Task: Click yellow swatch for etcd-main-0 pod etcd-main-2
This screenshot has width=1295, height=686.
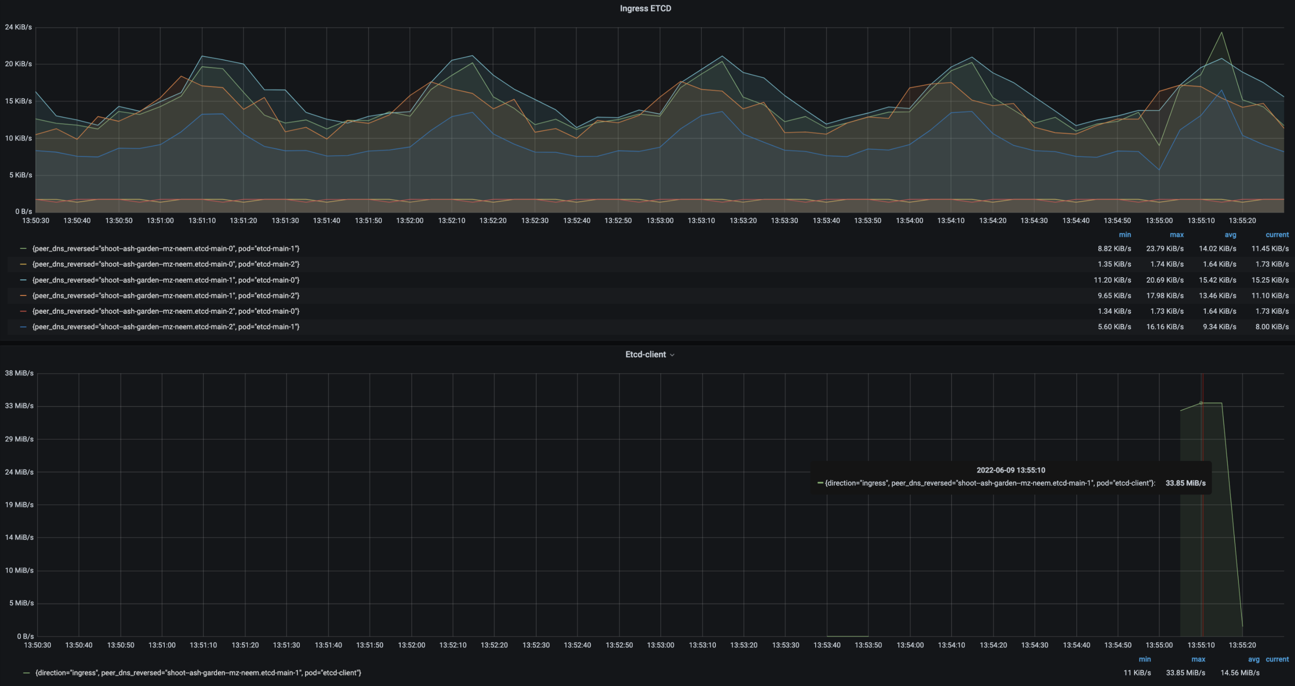Action: coord(23,264)
